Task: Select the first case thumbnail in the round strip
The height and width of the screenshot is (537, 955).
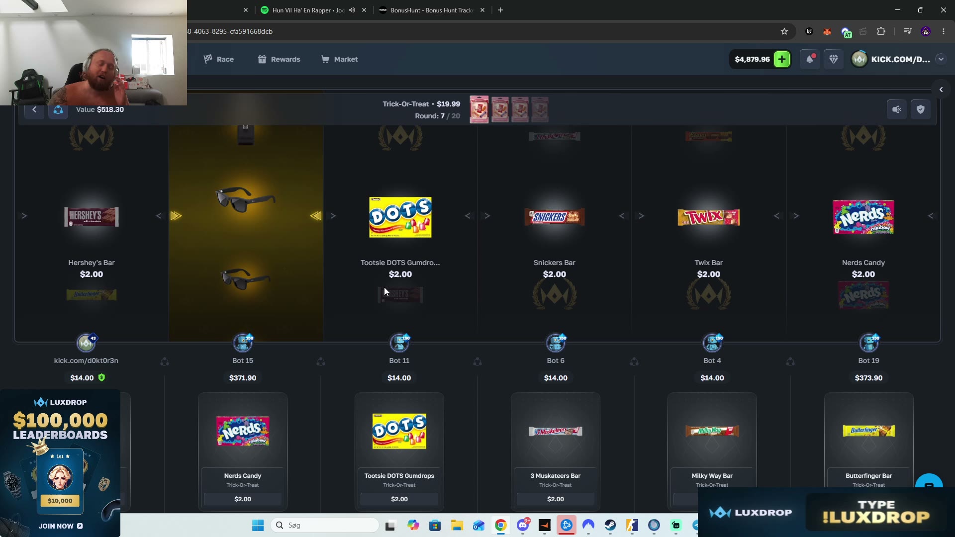Action: point(479,109)
